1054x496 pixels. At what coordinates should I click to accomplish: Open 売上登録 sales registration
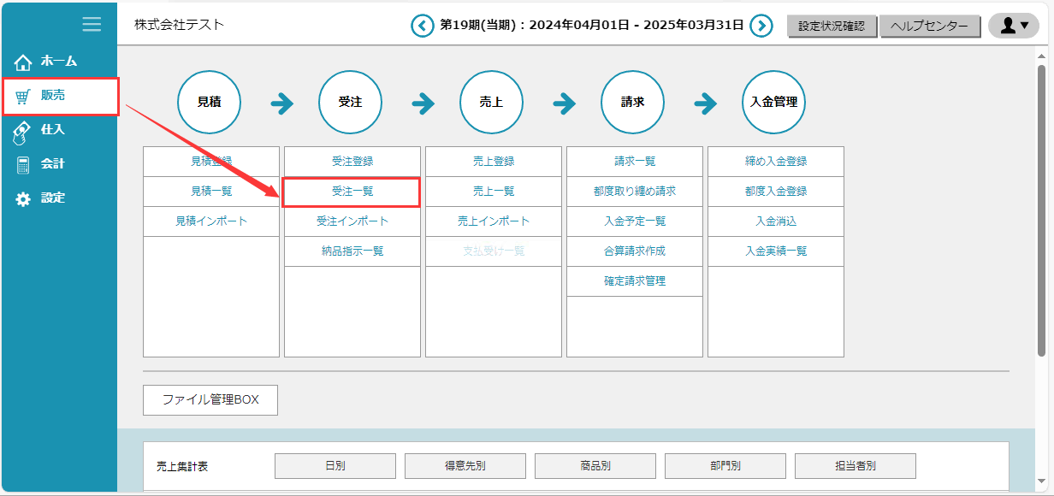click(494, 161)
